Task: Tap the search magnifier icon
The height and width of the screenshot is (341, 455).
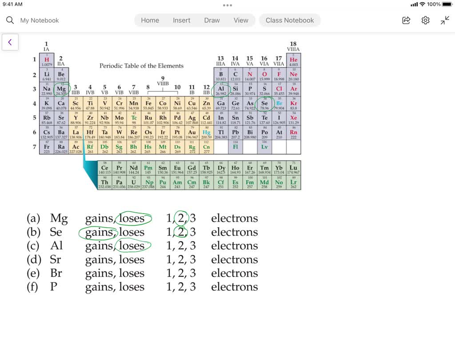Action: (x=9, y=20)
